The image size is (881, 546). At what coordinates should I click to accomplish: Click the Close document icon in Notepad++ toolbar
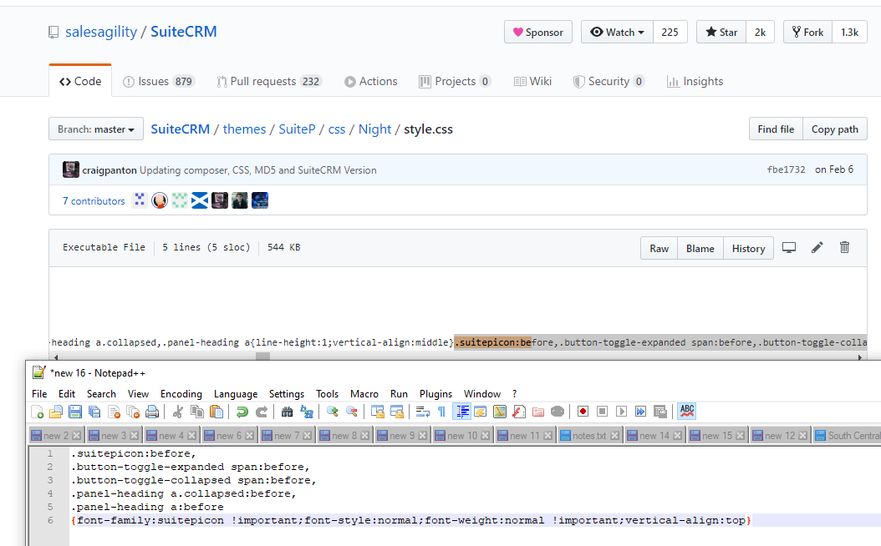[x=114, y=412]
